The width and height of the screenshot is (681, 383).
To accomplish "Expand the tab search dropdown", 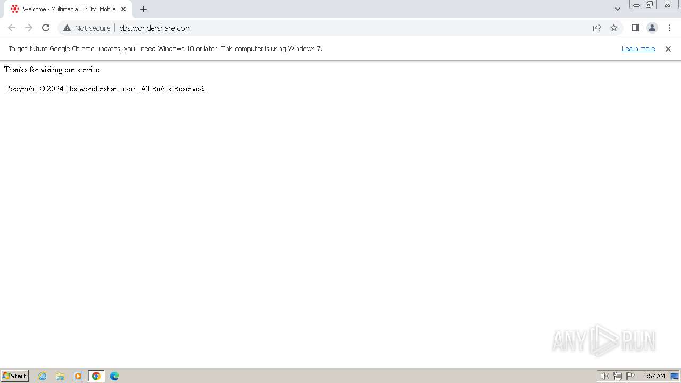I will [618, 9].
